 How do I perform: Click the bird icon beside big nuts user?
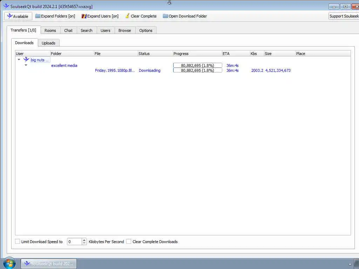(26, 60)
